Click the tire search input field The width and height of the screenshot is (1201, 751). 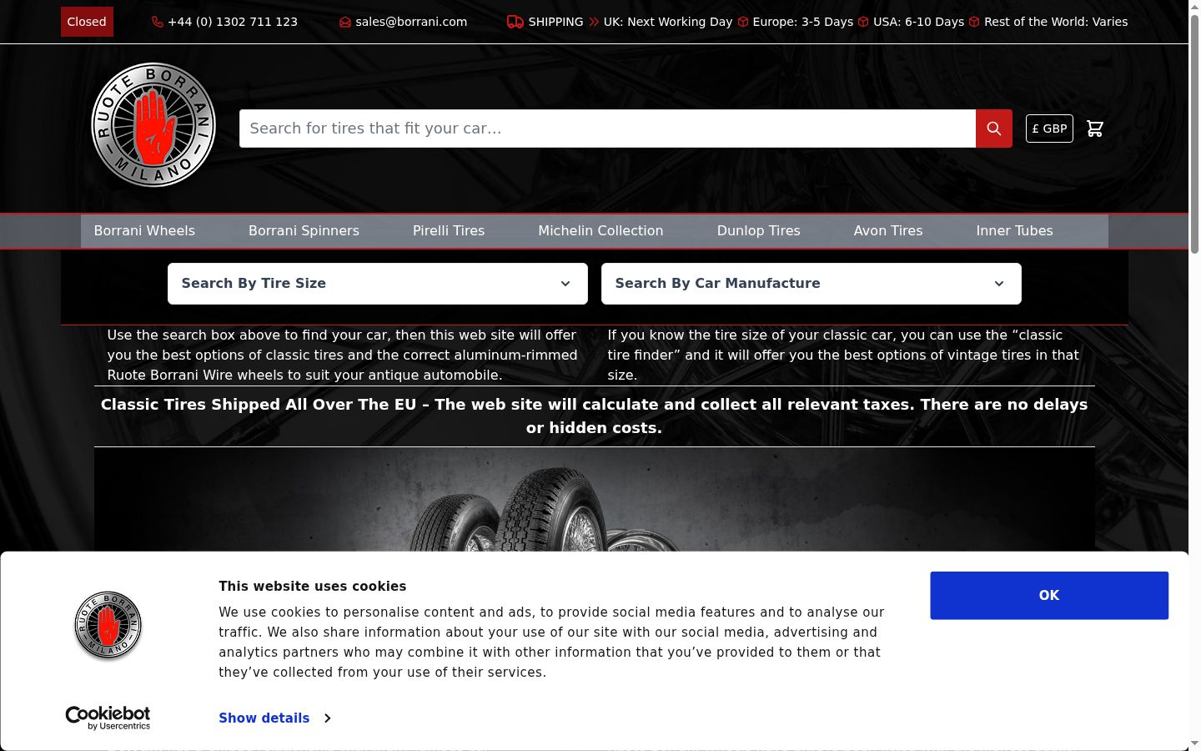pyautogui.click(x=607, y=129)
